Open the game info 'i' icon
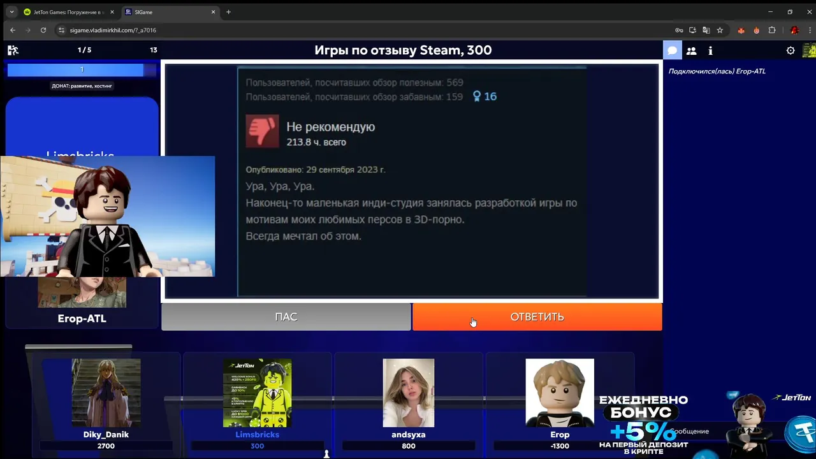 (710, 50)
